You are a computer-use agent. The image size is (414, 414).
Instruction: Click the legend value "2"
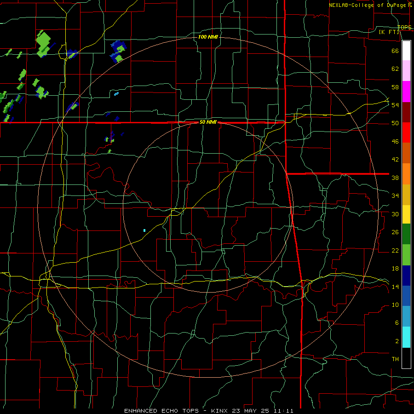[397, 341]
